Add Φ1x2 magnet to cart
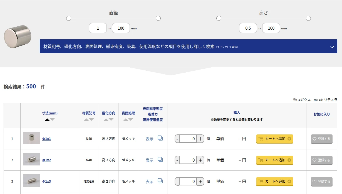342x194 pixels. pos(275,160)
